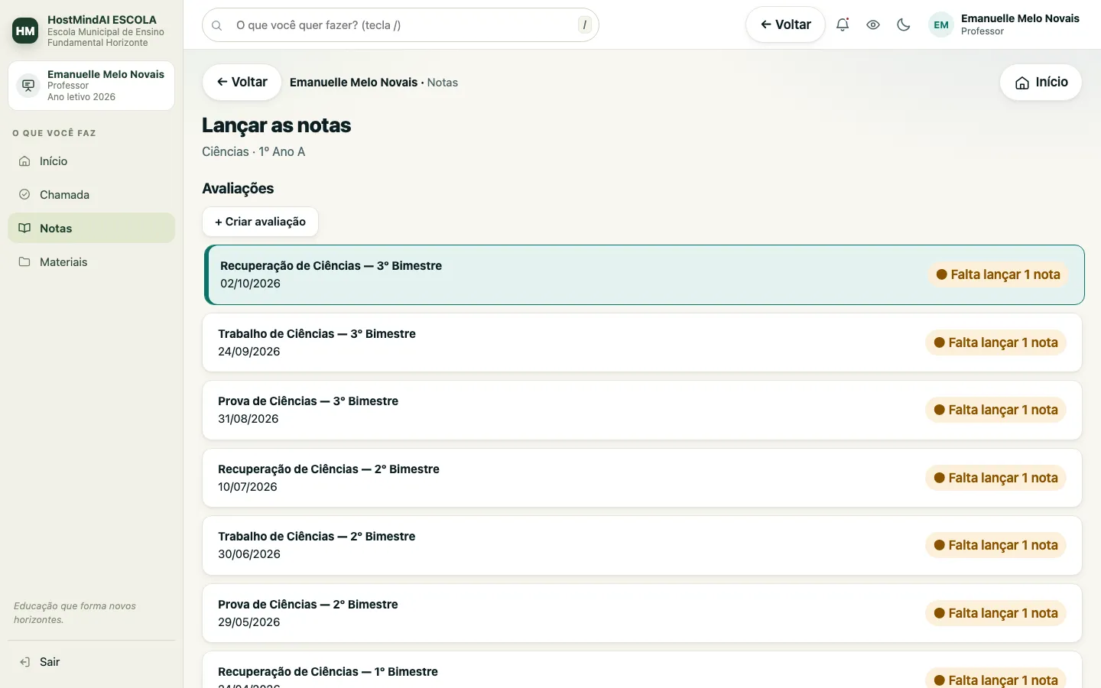Open Chamada in the sidebar

tap(92, 195)
